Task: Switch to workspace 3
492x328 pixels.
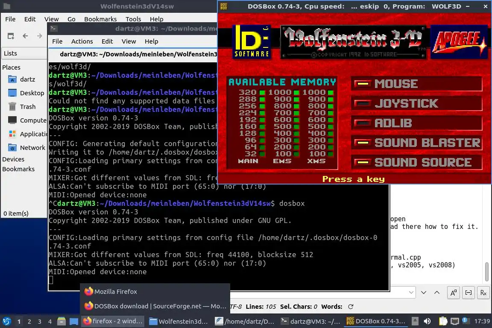Action: (40, 322)
